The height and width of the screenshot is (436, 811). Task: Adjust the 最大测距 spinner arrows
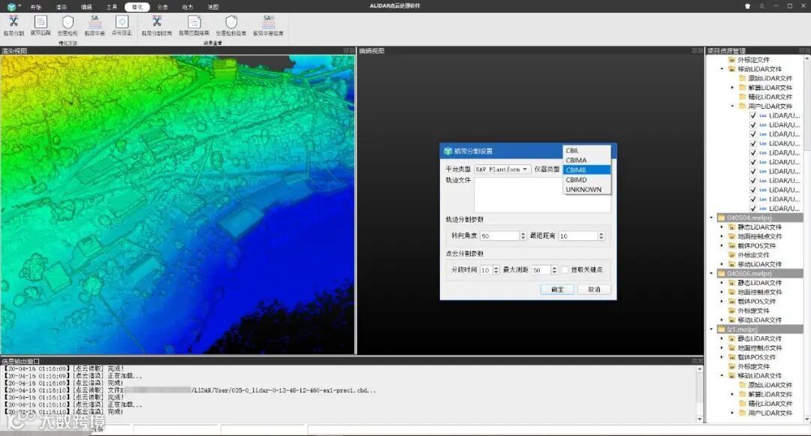coord(554,269)
